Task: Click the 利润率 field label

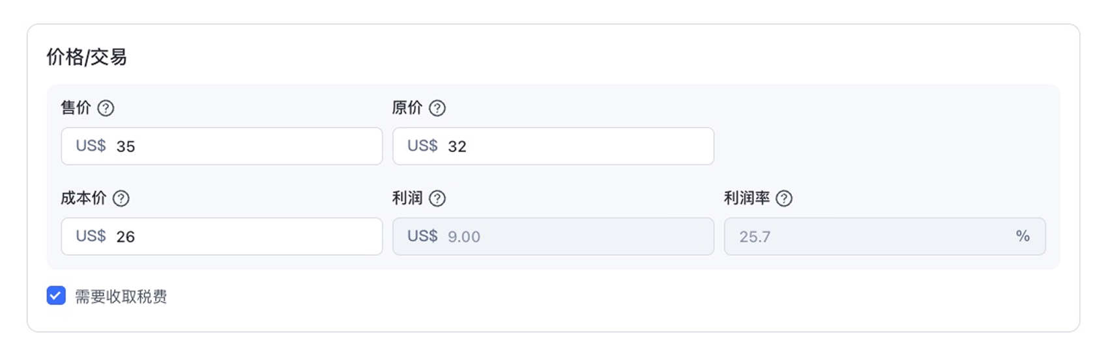Action: (747, 198)
